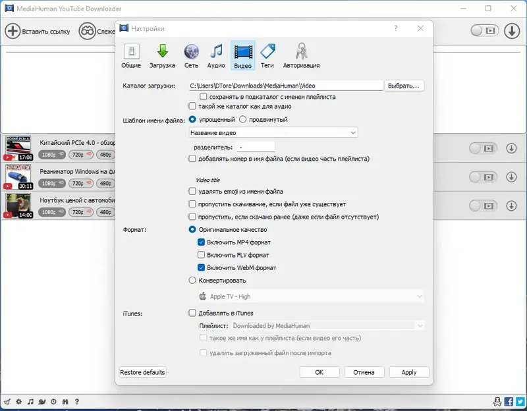Click the clock icon in the status bar
Screen dimensions: 527x411
54,402
